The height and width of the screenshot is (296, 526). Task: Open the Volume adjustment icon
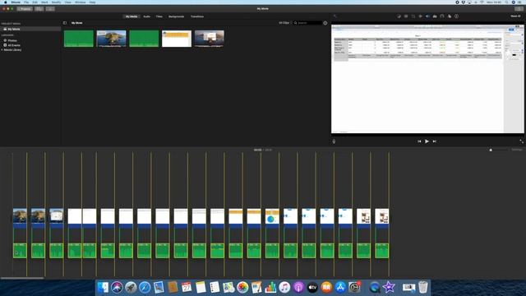coord(427,16)
